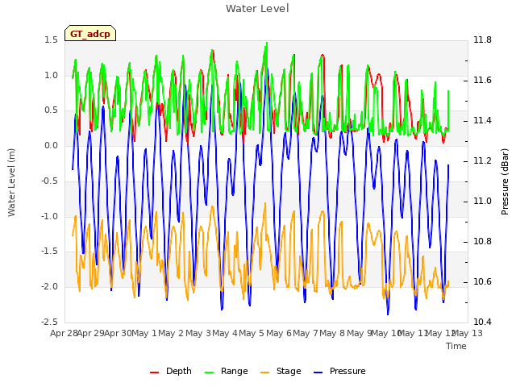Click the orange Stage legend swatch
The width and height of the screenshot is (516, 387).
point(265,372)
